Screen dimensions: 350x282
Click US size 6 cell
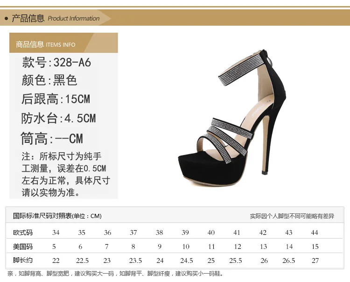[80, 247]
